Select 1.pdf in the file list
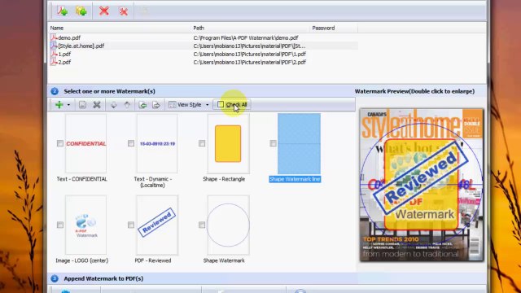This screenshot has height=293, width=521. pyautogui.click(x=64, y=54)
